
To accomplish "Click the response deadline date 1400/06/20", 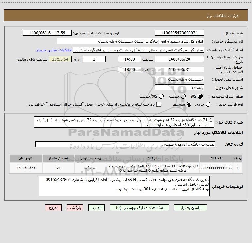I will (x=179, y=59).
